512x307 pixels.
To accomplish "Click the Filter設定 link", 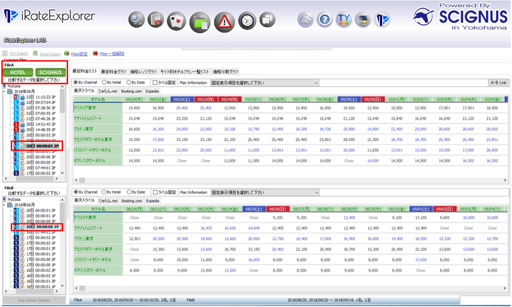I will coord(79,54).
